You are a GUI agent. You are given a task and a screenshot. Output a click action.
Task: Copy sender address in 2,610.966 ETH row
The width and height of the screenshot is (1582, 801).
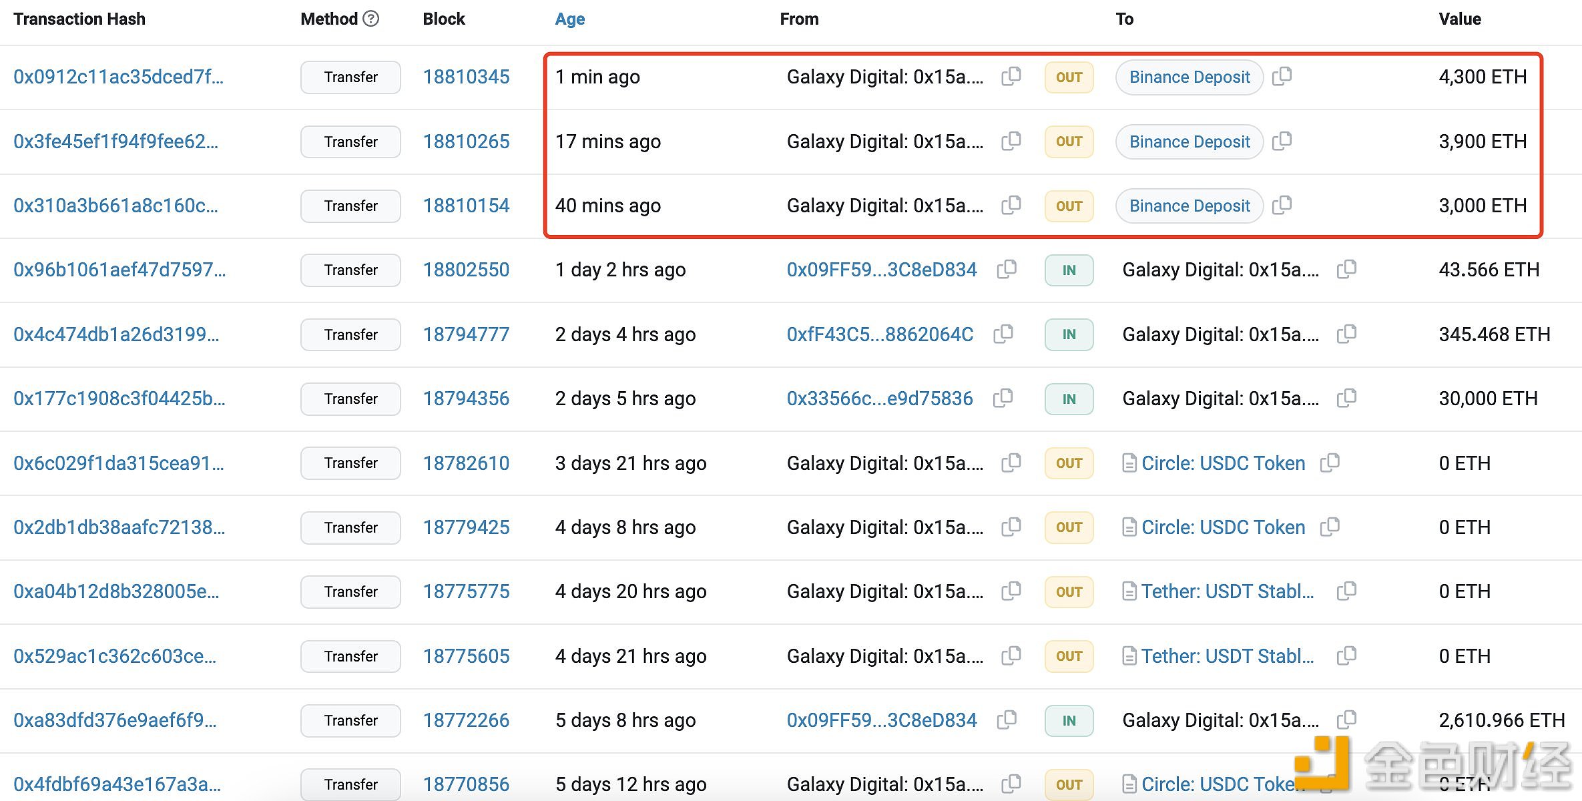(x=1007, y=720)
